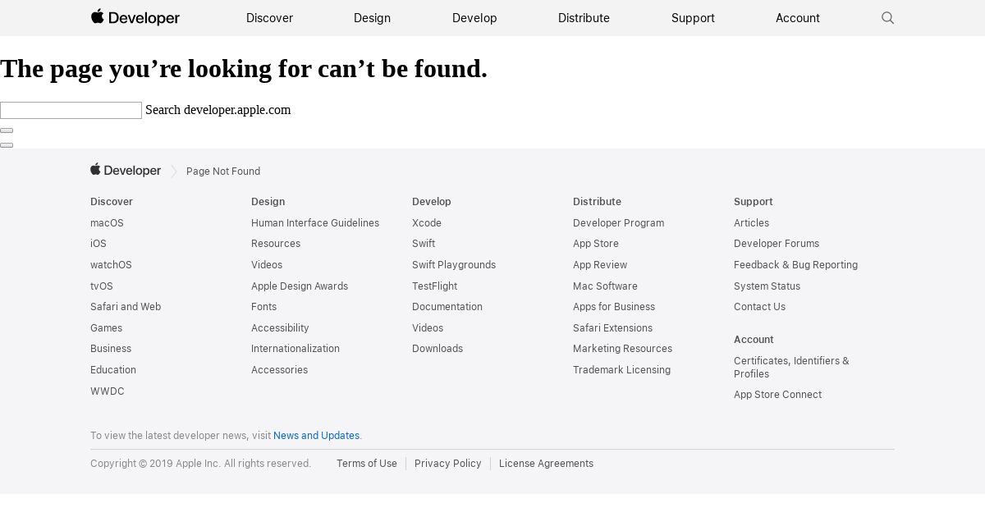Open the tvOS footer link
The height and width of the screenshot is (517, 985).
[102, 286]
